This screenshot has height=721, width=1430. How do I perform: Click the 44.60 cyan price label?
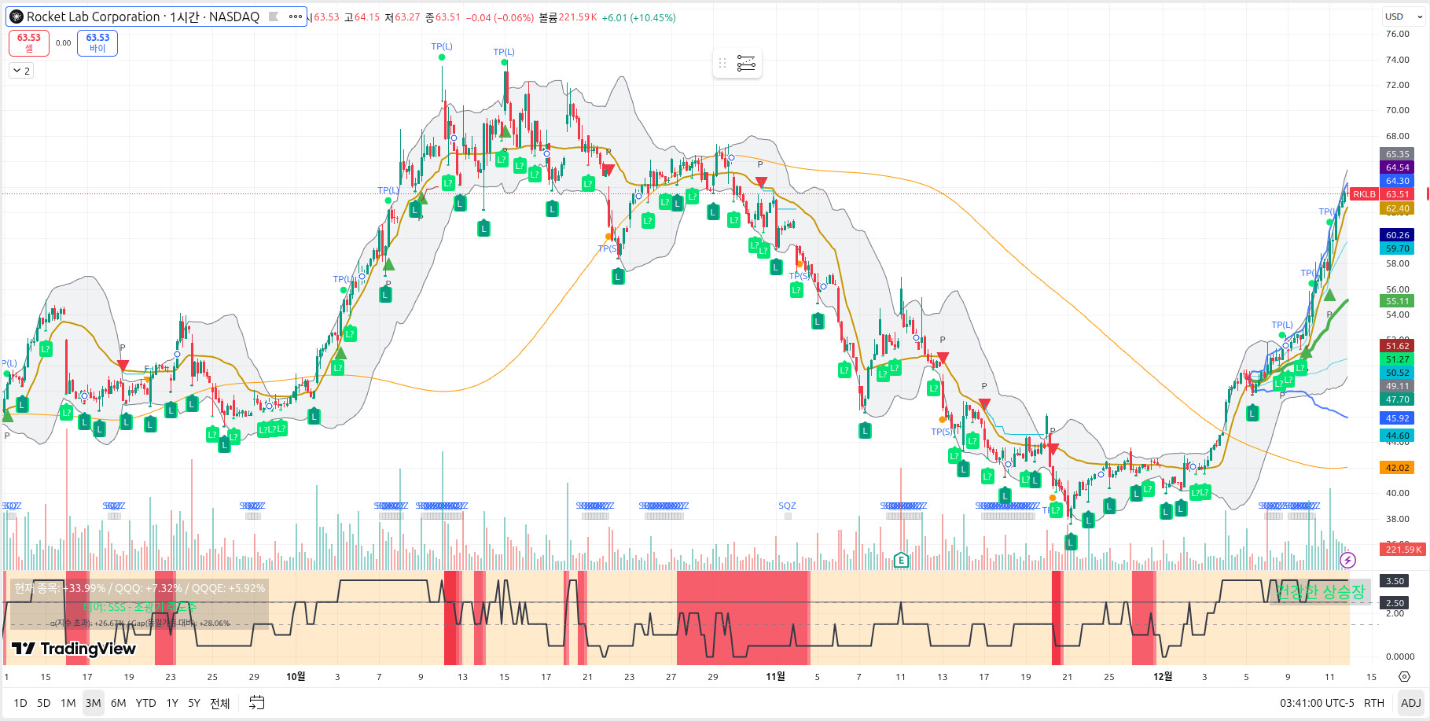click(x=1397, y=436)
